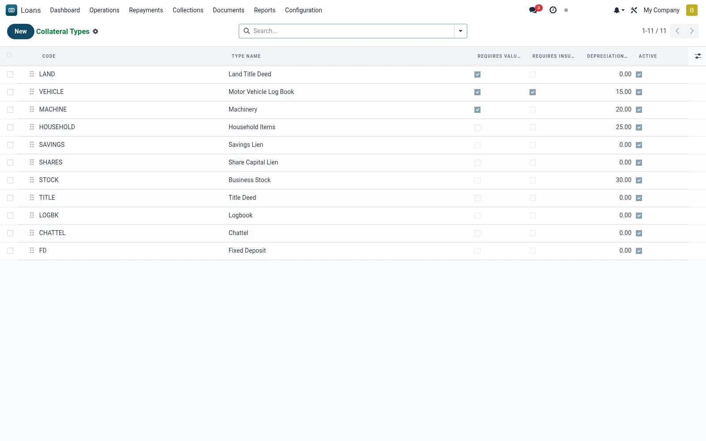The height and width of the screenshot is (441, 706).
Task: Open the debug tools wrench icon
Action: coord(634,10)
